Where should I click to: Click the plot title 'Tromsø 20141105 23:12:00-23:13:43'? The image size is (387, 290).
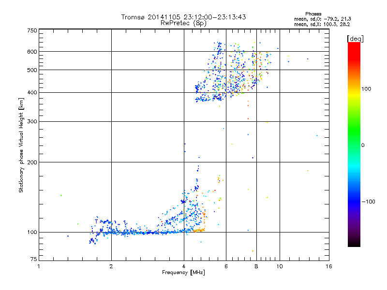(183, 17)
